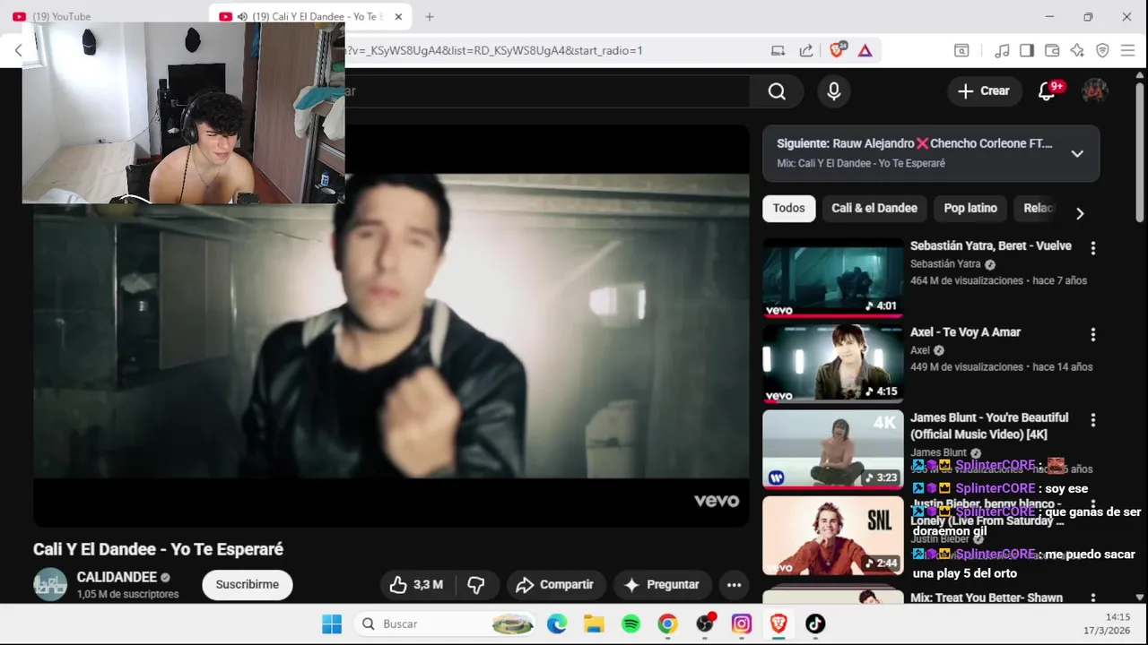Viewport: 1148px width, 645px height.
Task: Expand the "Siguiente" mix playlist chevron
Action: click(1077, 153)
